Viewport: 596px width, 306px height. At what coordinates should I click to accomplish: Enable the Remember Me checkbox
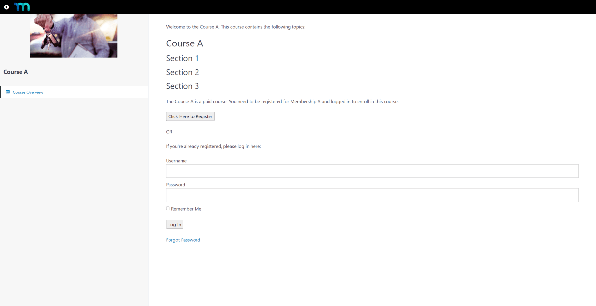[168, 209]
